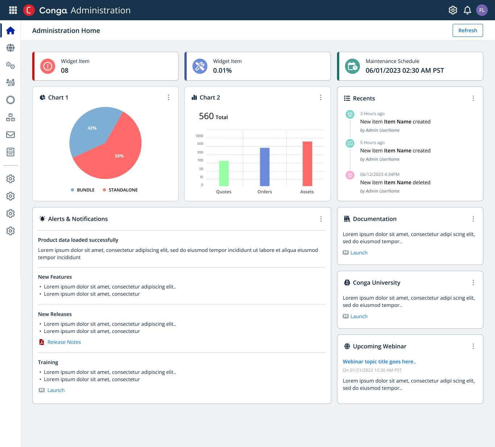The image size is (495, 447).
Task: Open the Release Notes link
Action: tap(64, 342)
